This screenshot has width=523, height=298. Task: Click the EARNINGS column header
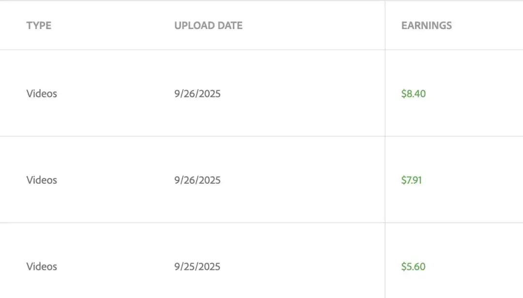(426, 26)
